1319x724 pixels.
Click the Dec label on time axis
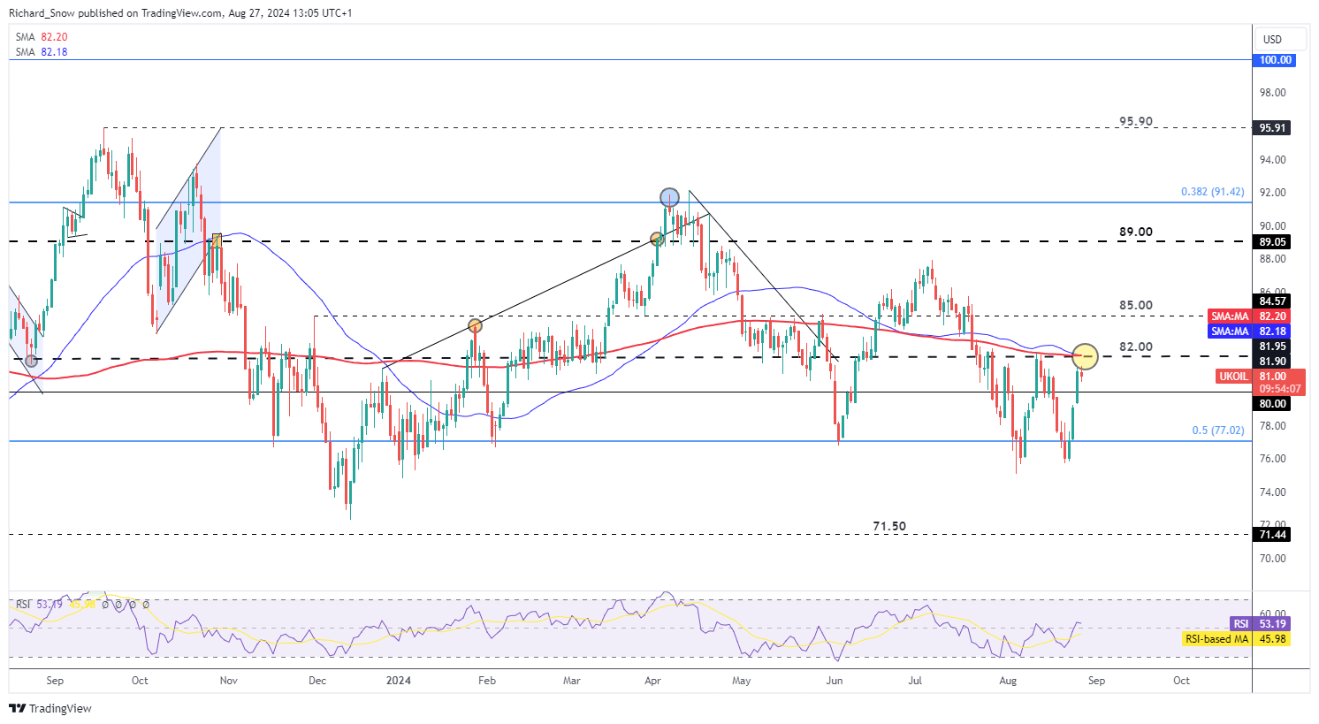point(317,681)
